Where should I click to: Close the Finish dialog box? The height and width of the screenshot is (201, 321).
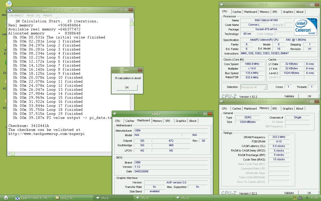click(x=140, y=70)
